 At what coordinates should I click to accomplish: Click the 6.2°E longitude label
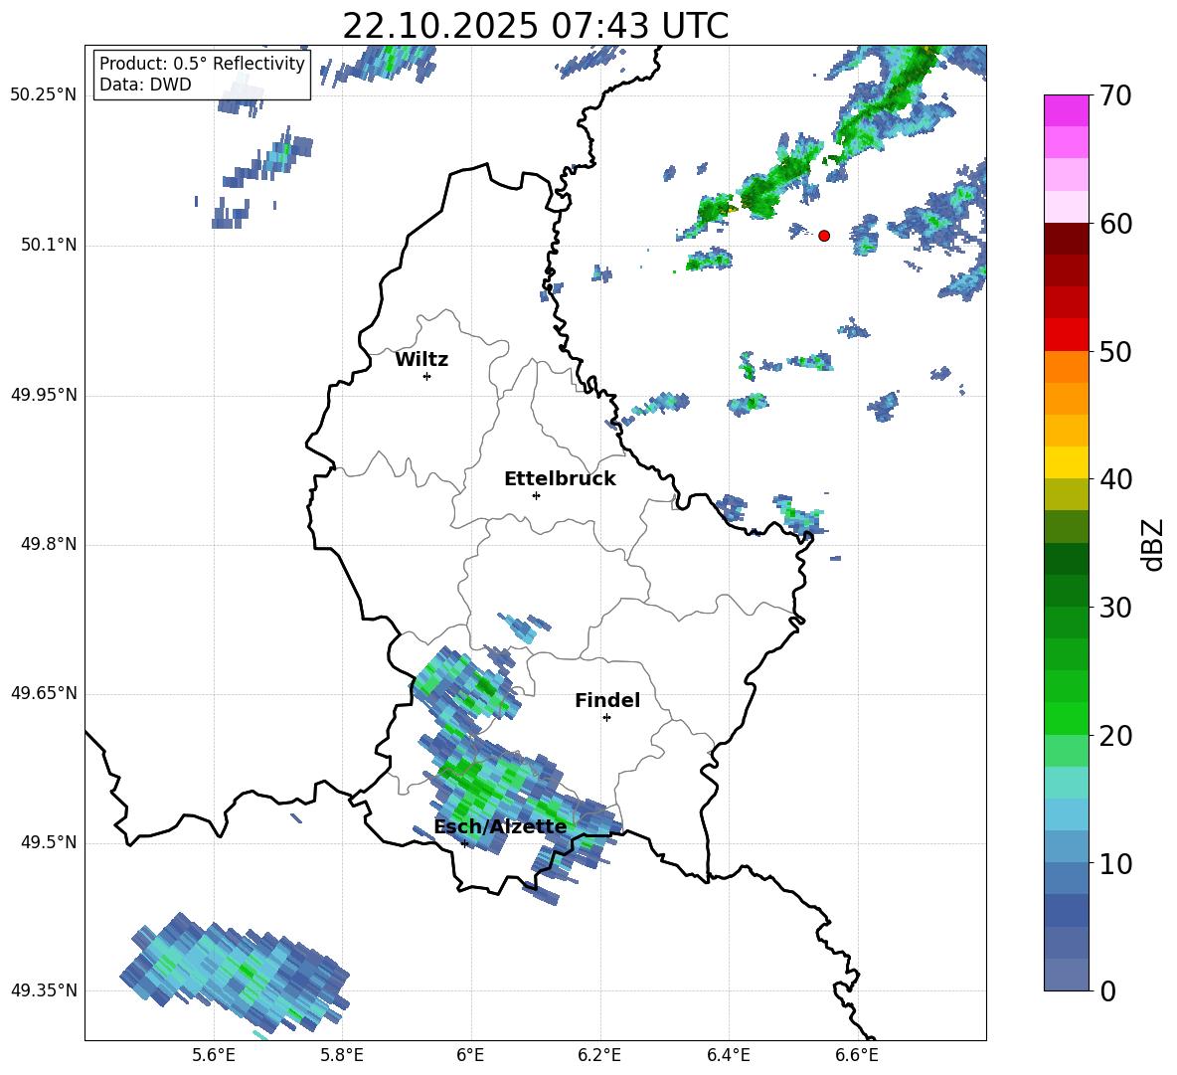coord(599,1055)
